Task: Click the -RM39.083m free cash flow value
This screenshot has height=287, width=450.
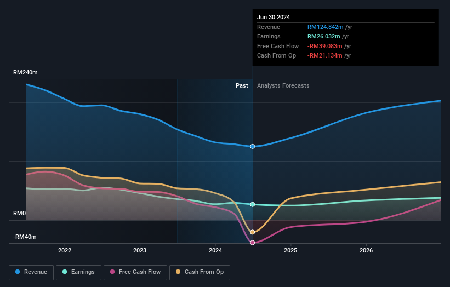Action: pyautogui.click(x=325, y=46)
